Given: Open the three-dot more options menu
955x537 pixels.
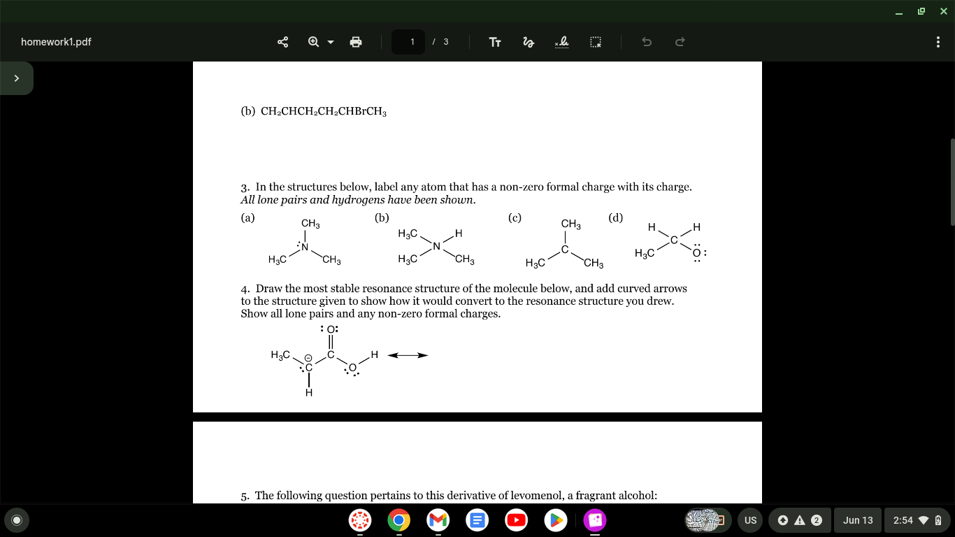Looking at the screenshot, I should (939, 42).
